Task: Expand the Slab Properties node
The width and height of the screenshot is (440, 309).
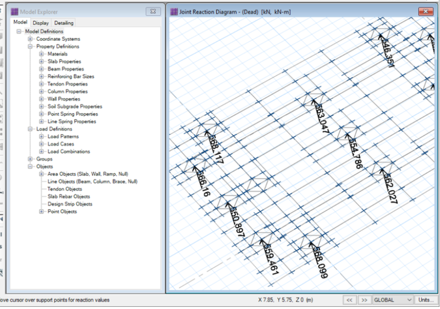Action: click(41, 61)
